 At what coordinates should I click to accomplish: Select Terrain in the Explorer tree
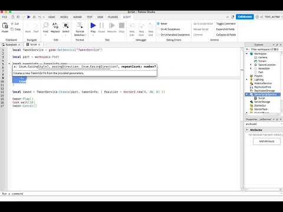click(x=262, y=61)
